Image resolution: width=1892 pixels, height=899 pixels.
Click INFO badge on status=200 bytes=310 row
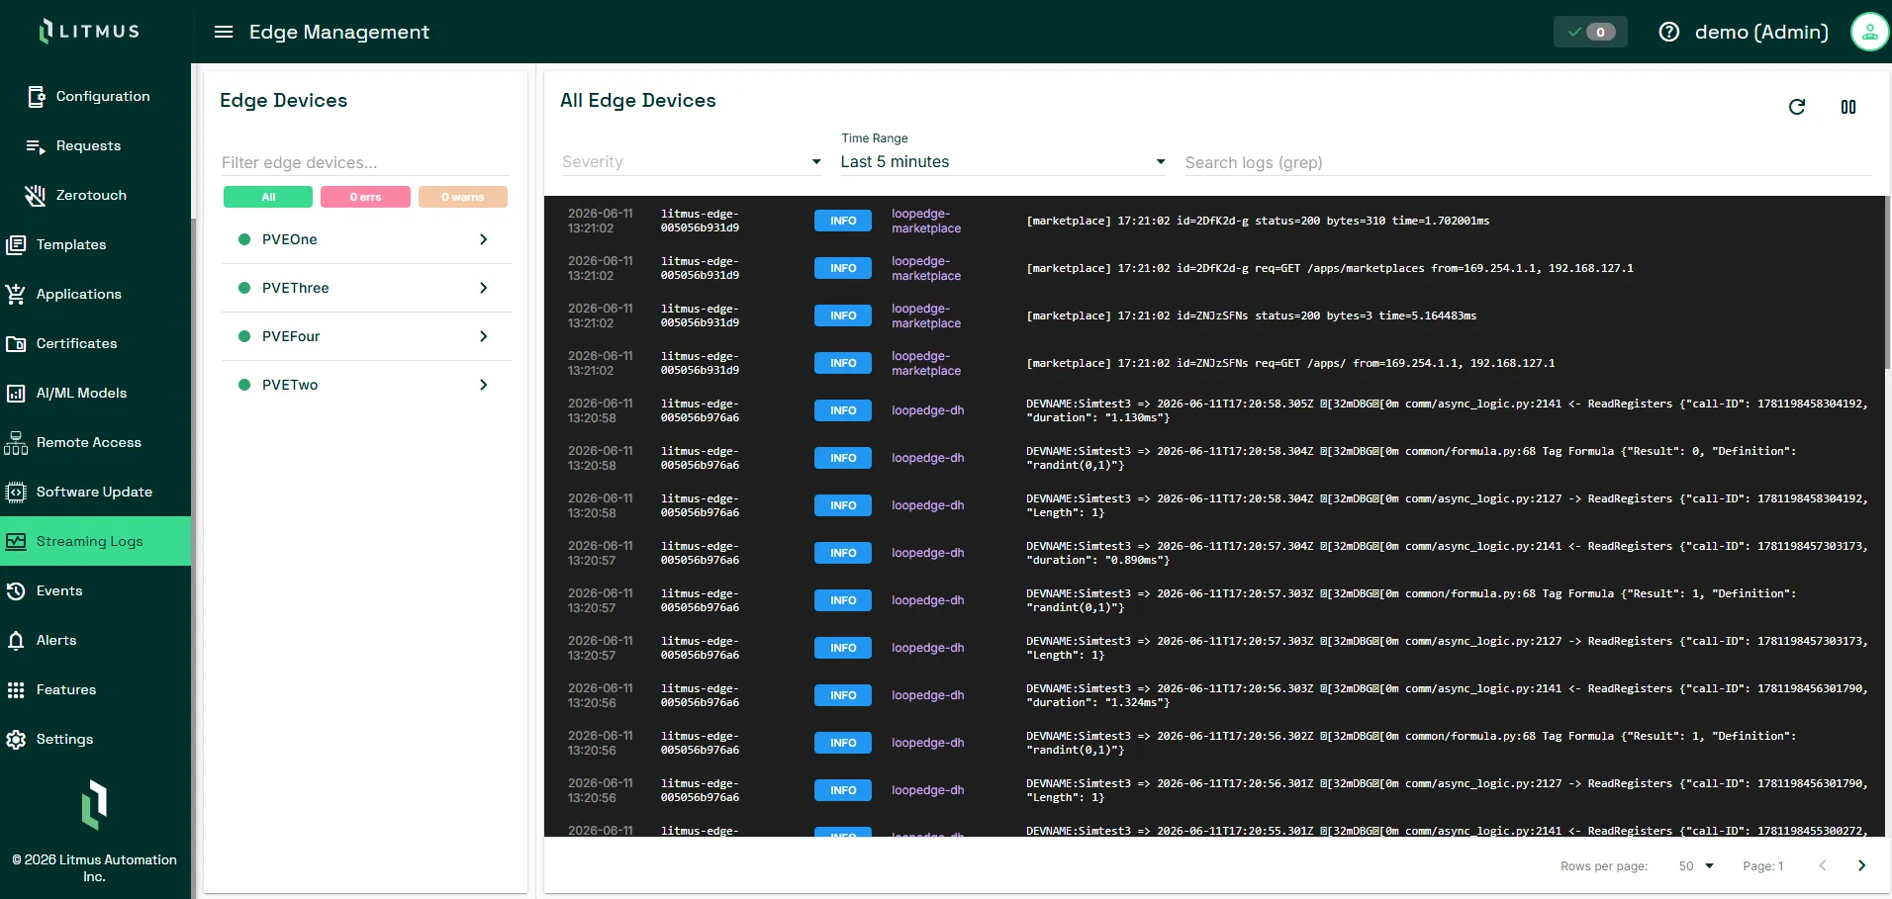click(843, 221)
